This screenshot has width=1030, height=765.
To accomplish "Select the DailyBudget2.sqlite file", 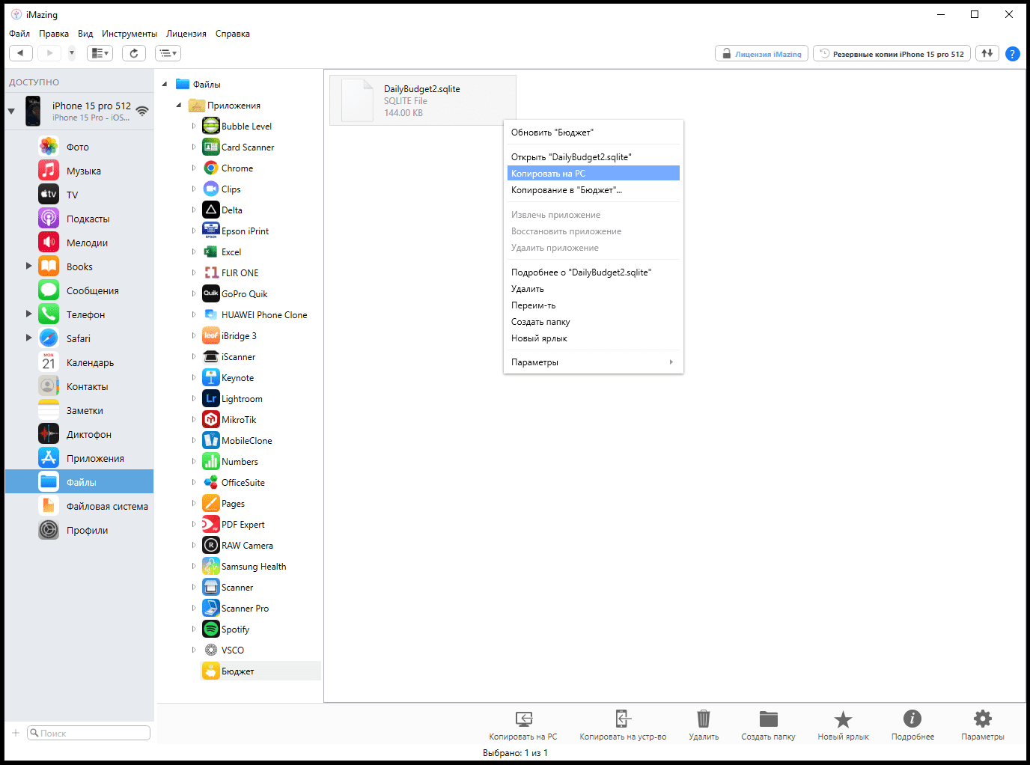I will pos(423,100).
